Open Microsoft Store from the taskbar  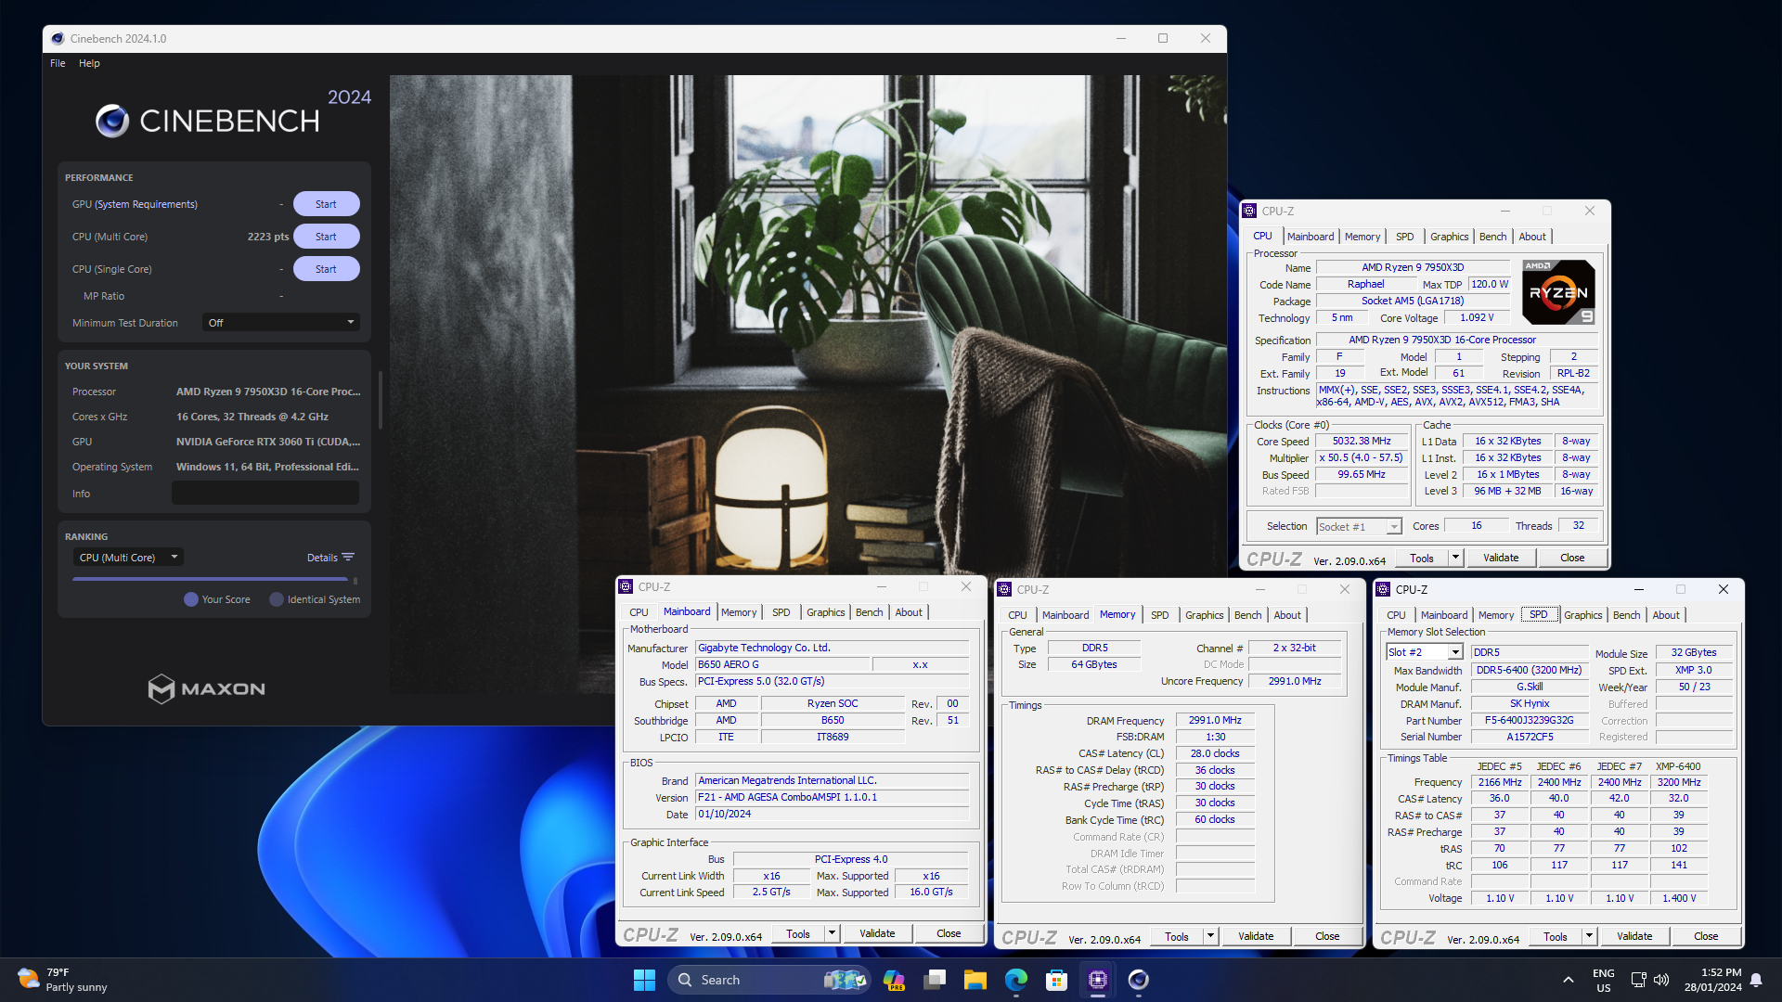(x=1057, y=980)
